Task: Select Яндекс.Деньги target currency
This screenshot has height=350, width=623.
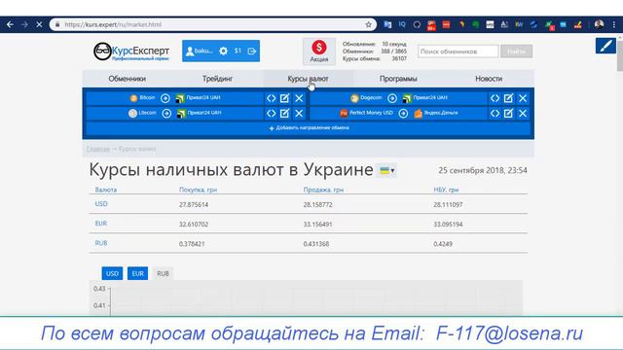Action: [x=441, y=113]
